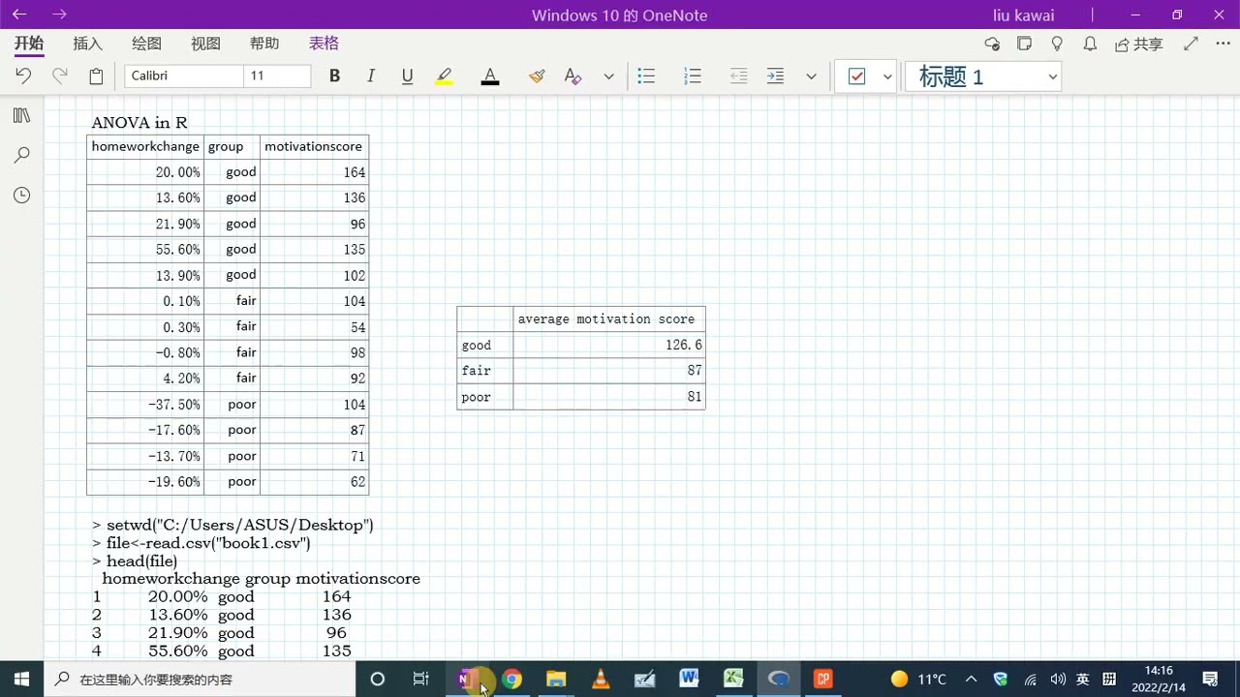Open the tags dropdown arrow
Screen dimensions: 1240x697
pos(887,76)
